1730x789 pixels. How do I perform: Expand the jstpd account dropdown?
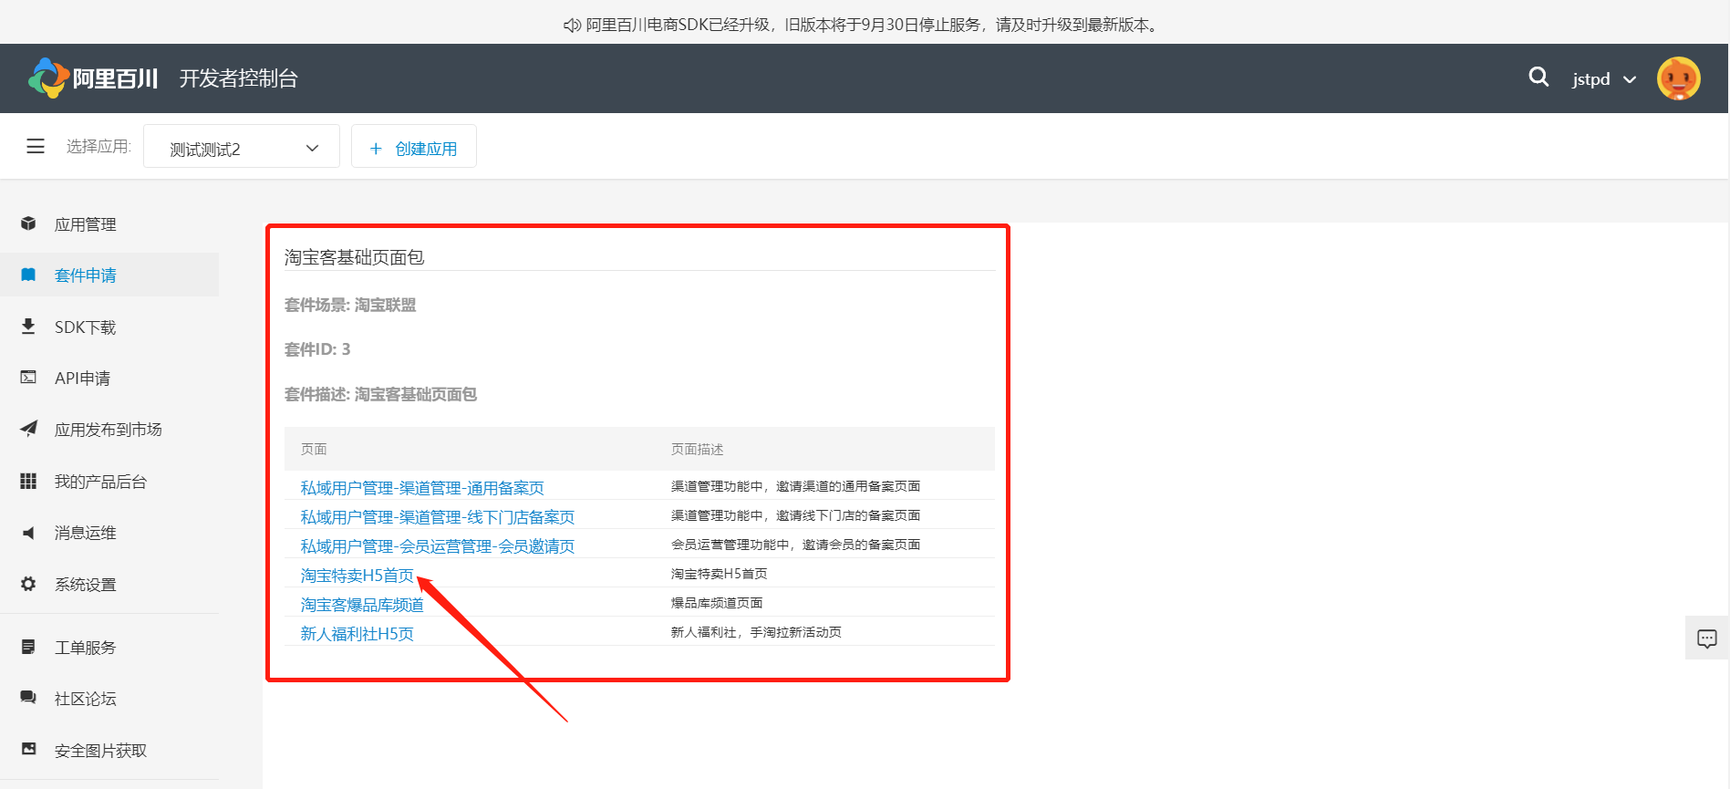pyautogui.click(x=1604, y=79)
